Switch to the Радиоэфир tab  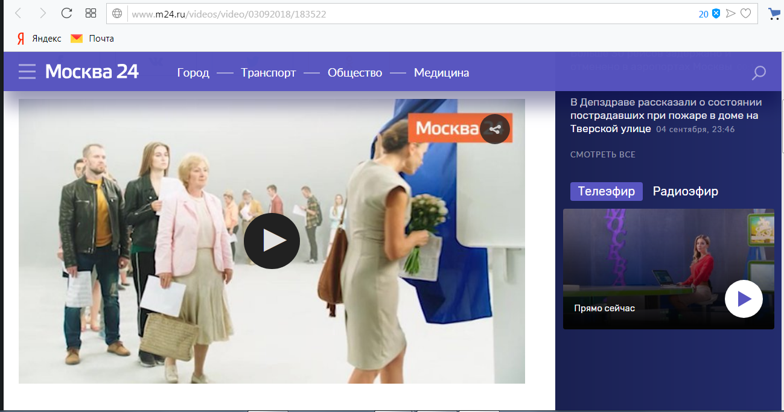pos(686,192)
